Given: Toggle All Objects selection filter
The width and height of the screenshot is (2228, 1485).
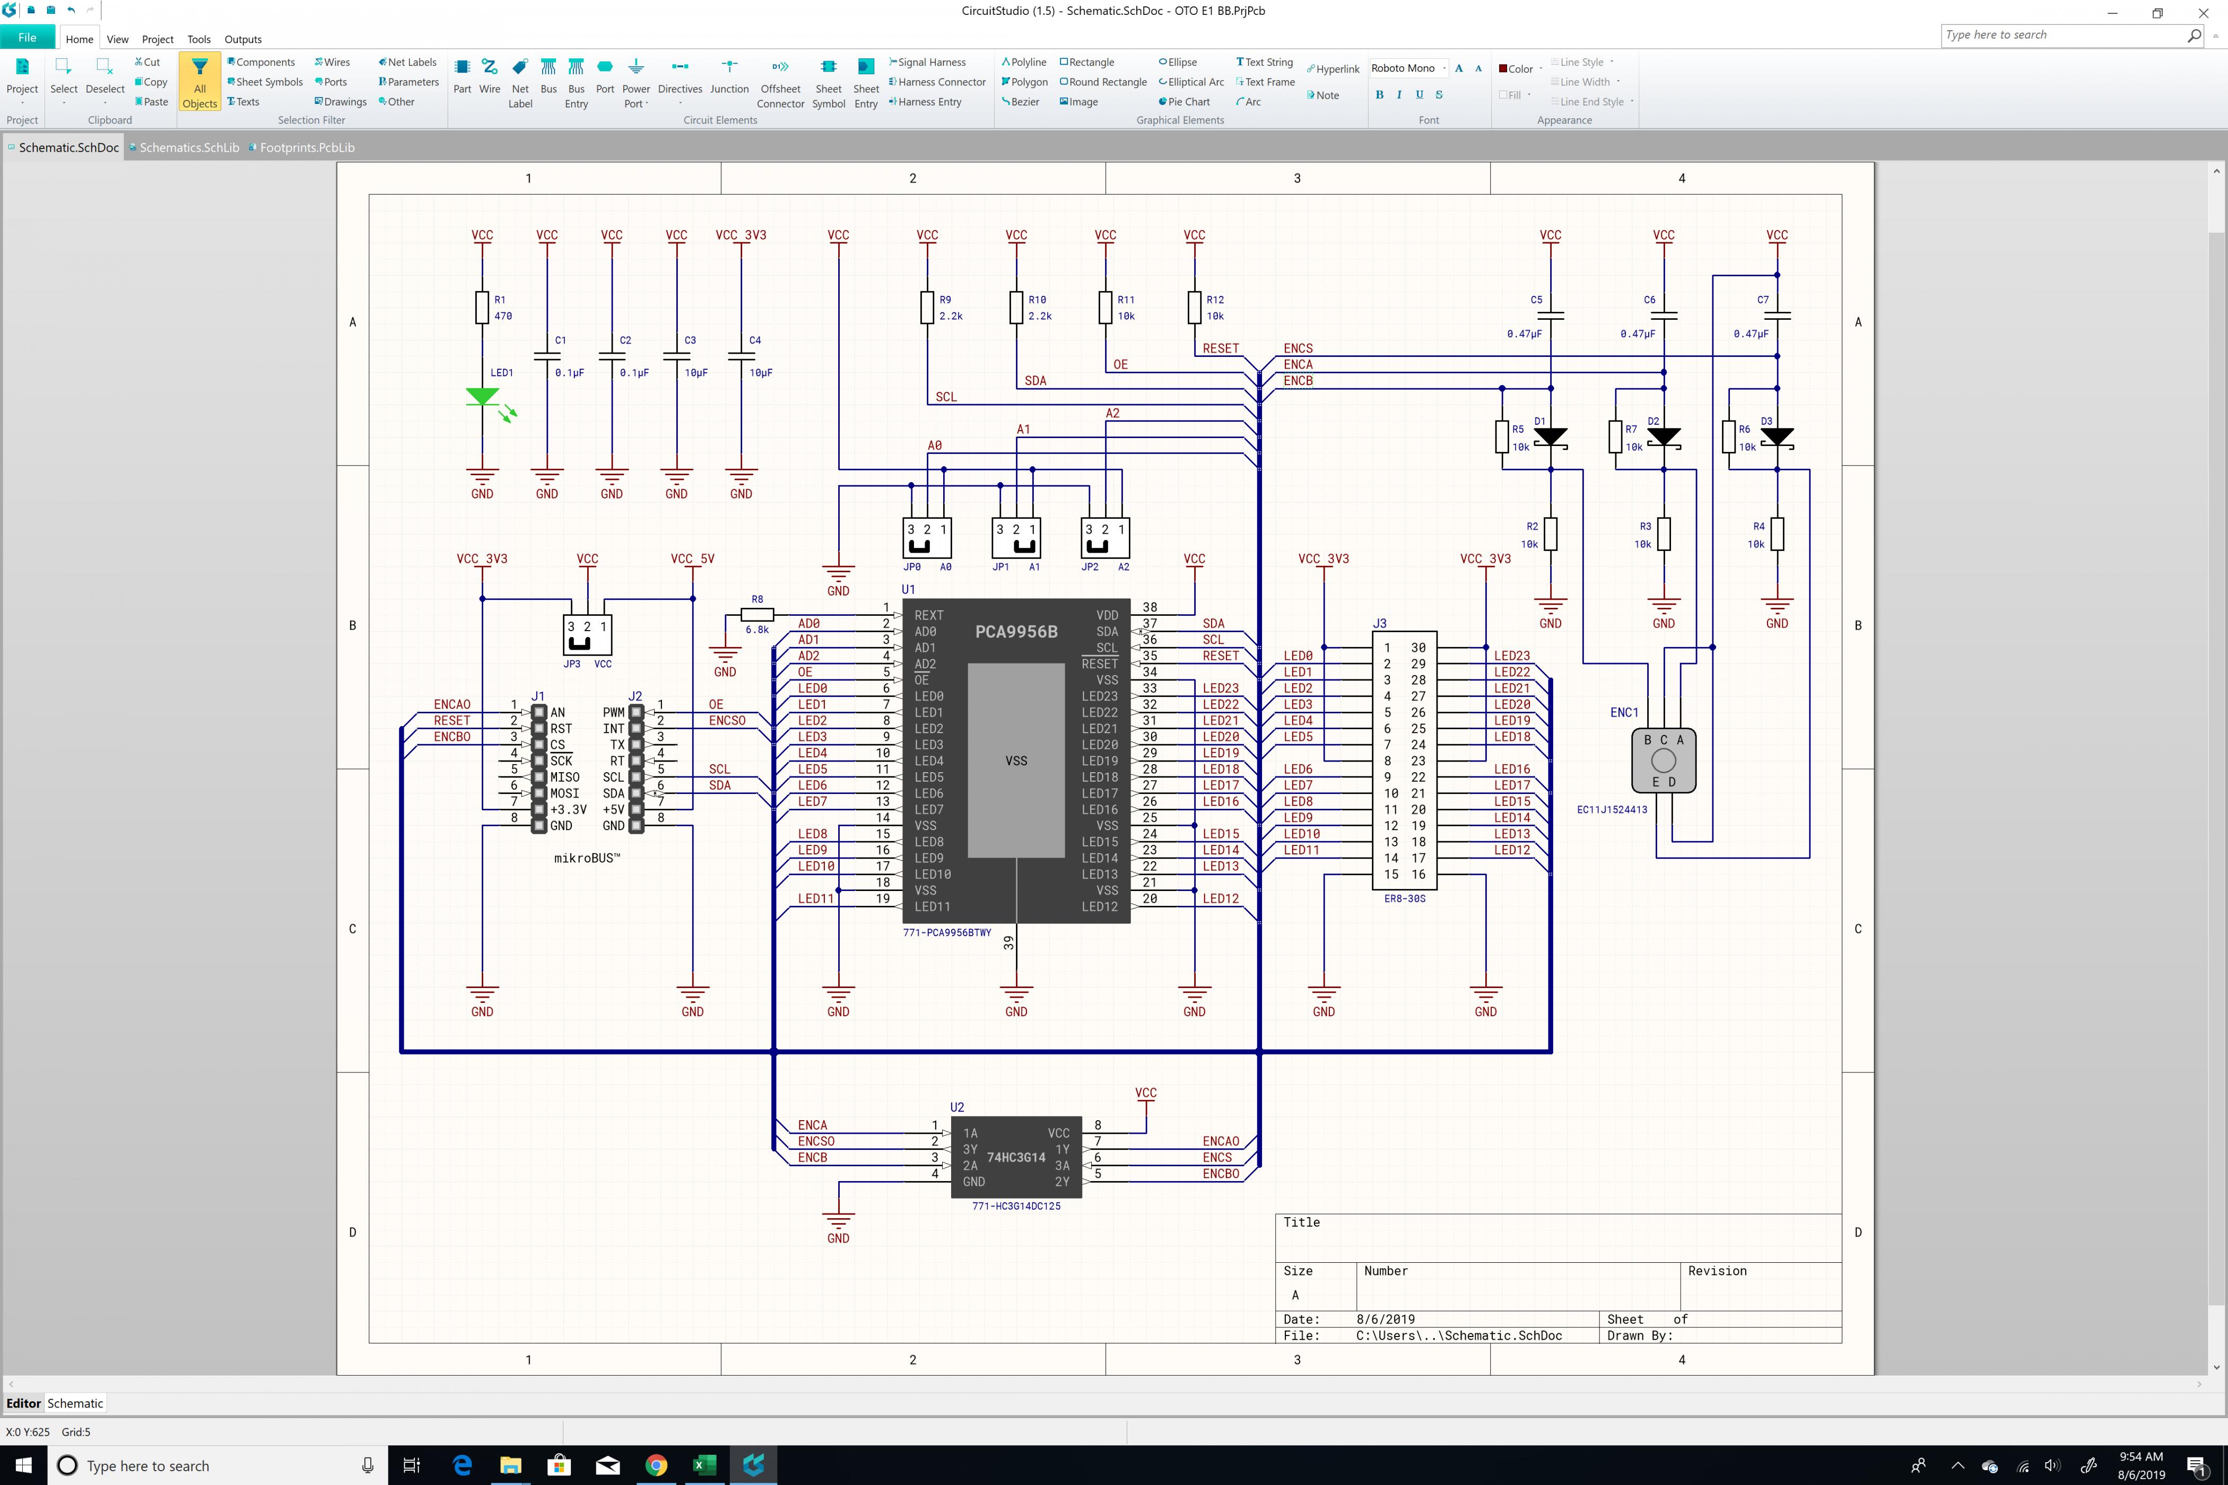Looking at the screenshot, I should coord(200,82).
